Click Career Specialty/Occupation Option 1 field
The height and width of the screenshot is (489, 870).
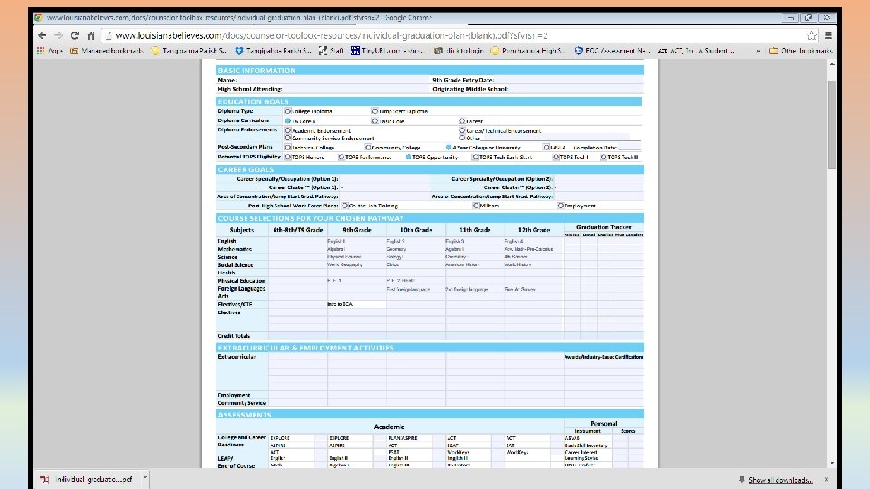[x=384, y=179]
